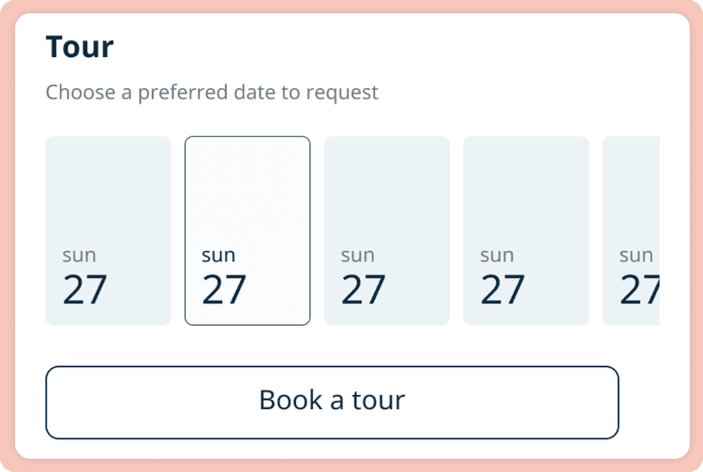Screen dimensions: 703x472
Task: Click the "sun" label in fourth card
Action: tap(497, 255)
